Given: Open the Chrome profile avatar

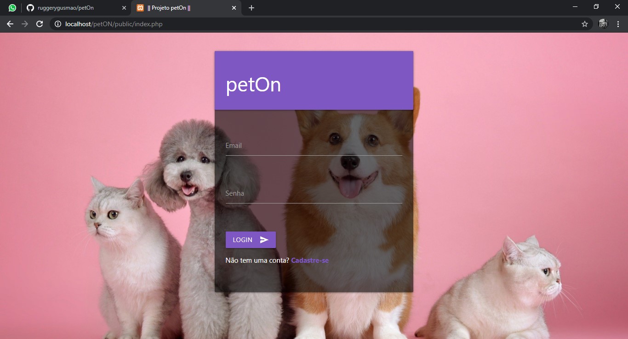Looking at the screenshot, I should (603, 24).
